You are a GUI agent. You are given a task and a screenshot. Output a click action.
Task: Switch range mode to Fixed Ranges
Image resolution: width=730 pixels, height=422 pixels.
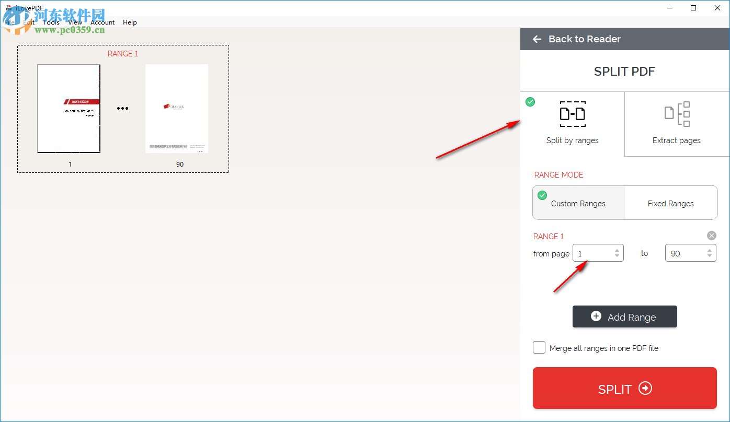pyautogui.click(x=670, y=203)
